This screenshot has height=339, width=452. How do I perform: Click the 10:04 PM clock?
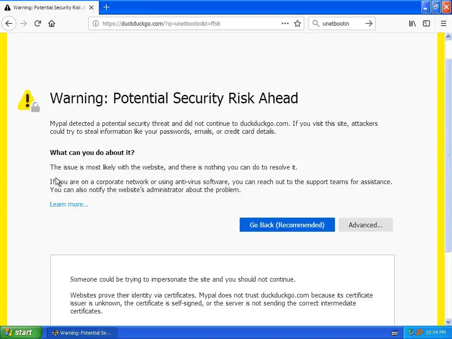pos(436,333)
